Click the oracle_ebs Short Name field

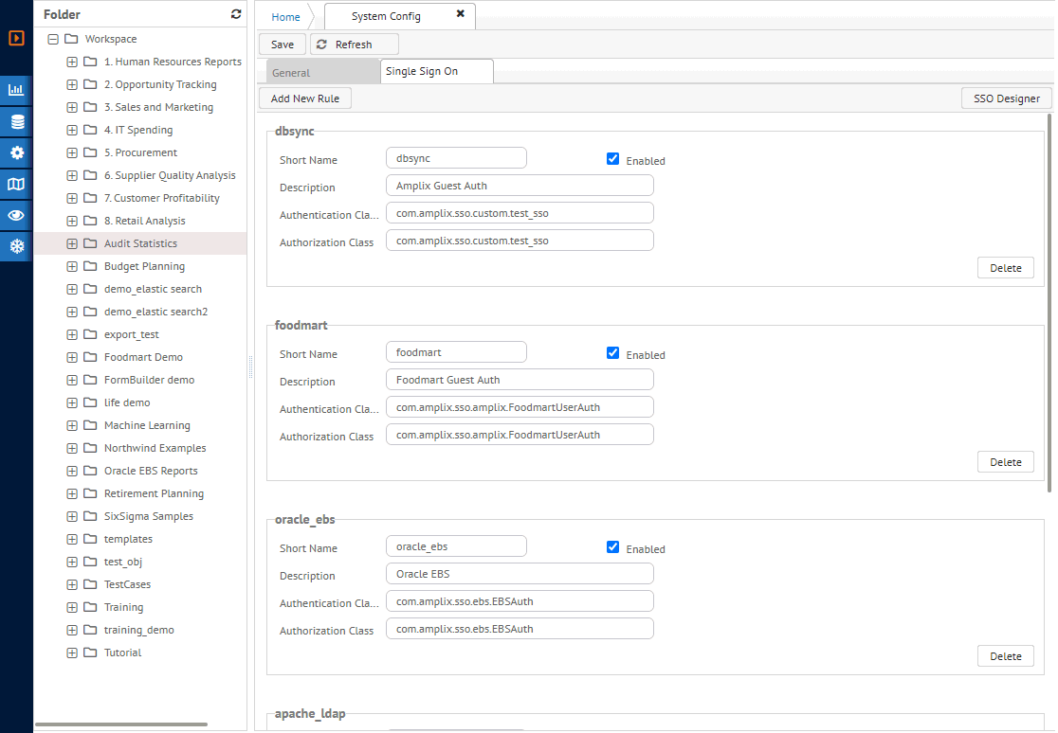[x=456, y=546]
